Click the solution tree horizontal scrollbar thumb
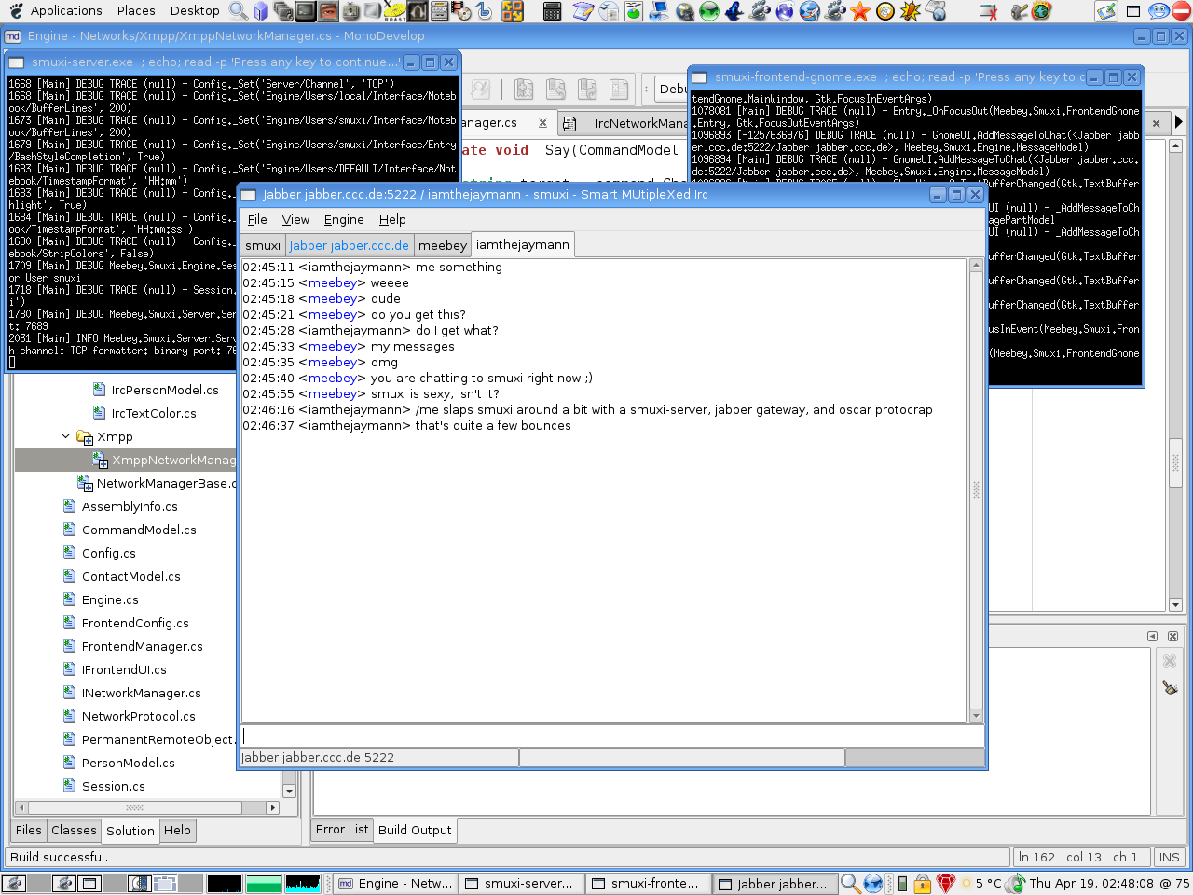The image size is (1193, 895). click(x=135, y=807)
